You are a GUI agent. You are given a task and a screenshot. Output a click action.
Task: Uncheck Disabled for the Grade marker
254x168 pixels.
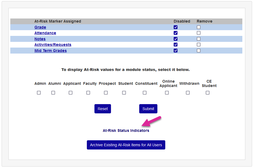176,27
